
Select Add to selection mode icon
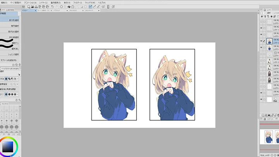pos(9,79)
